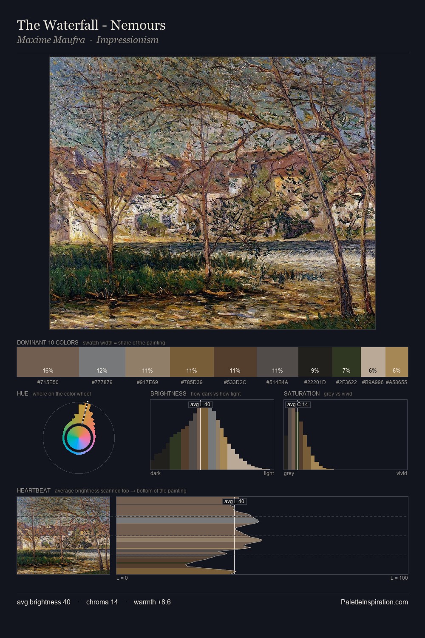Click 'warmth +8.6' in the footer
The image size is (425, 638).
coord(152,602)
